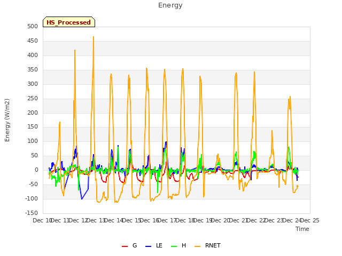Click the HS_Processed annotation box

click(x=69, y=22)
